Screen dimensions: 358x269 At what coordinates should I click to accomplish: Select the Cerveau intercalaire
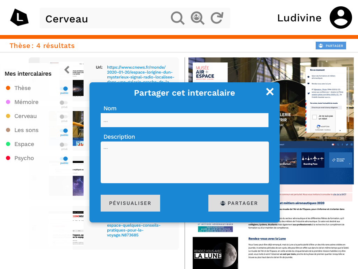click(25, 116)
